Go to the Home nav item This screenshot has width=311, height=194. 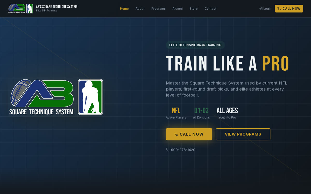(124, 9)
